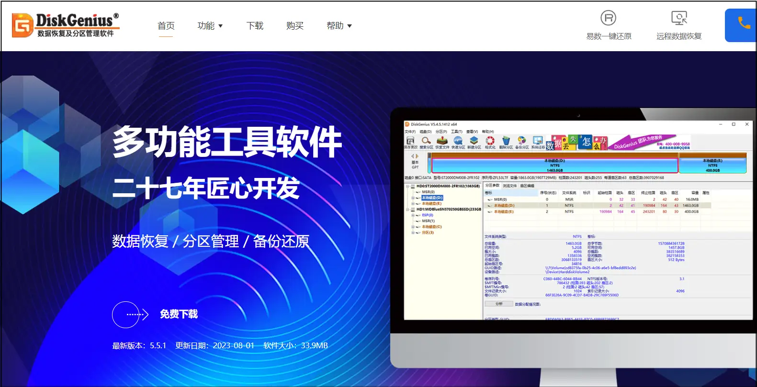Select MSR(0) in the disk tree
This screenshot has height=387, width=757.
pyautogui.click(x=428, y=192)
